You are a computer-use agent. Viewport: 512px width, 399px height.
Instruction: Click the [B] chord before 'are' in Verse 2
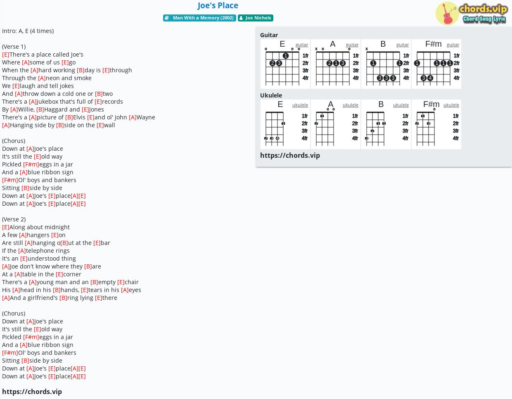pos(88,266)
